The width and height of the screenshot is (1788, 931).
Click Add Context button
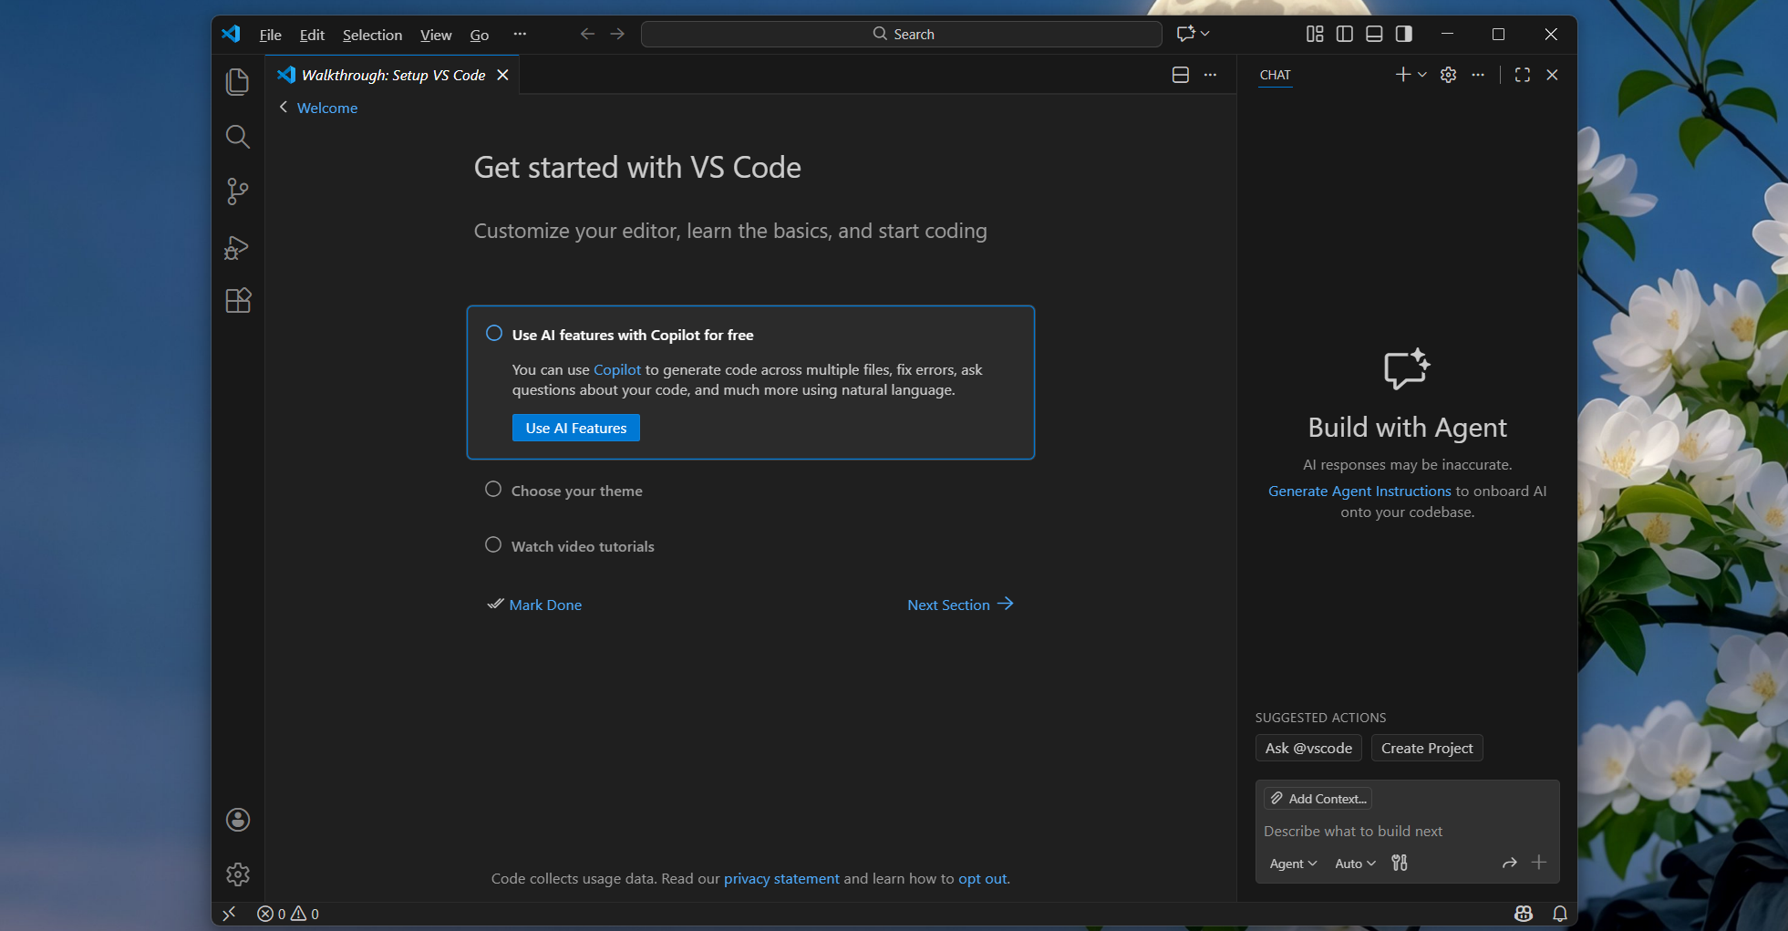click(1318, 799)
